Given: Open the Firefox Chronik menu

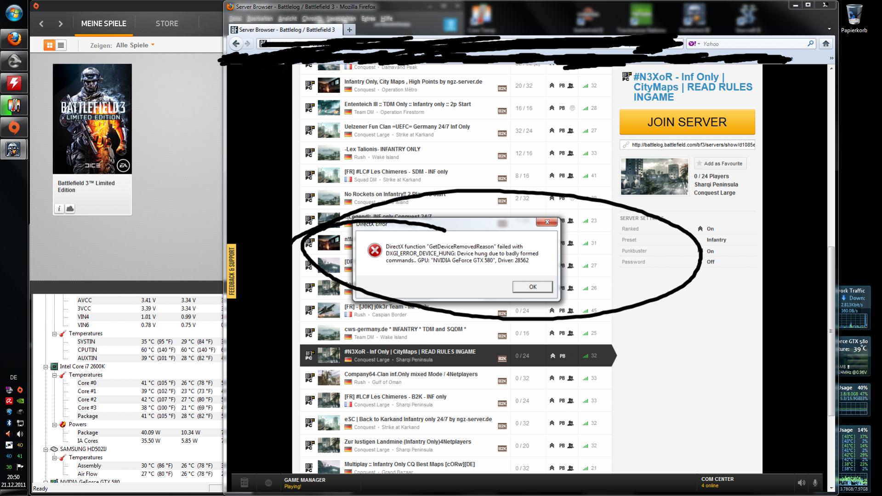Looking at the screenshot, I should click(x=312, y=19).
